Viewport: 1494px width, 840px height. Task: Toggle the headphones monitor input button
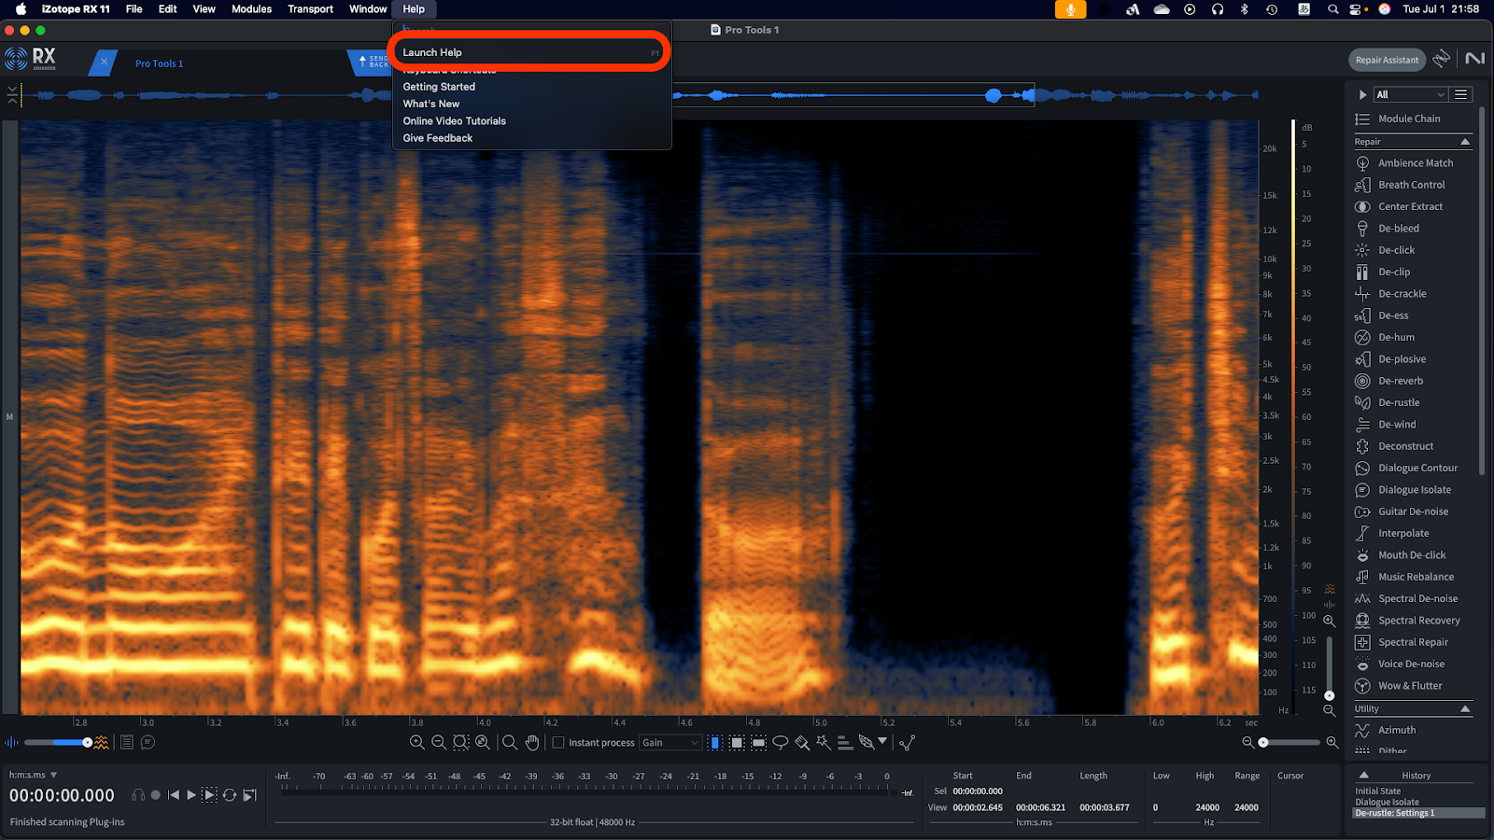[138, 795]
